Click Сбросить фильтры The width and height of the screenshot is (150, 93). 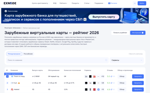pos(136,54)
